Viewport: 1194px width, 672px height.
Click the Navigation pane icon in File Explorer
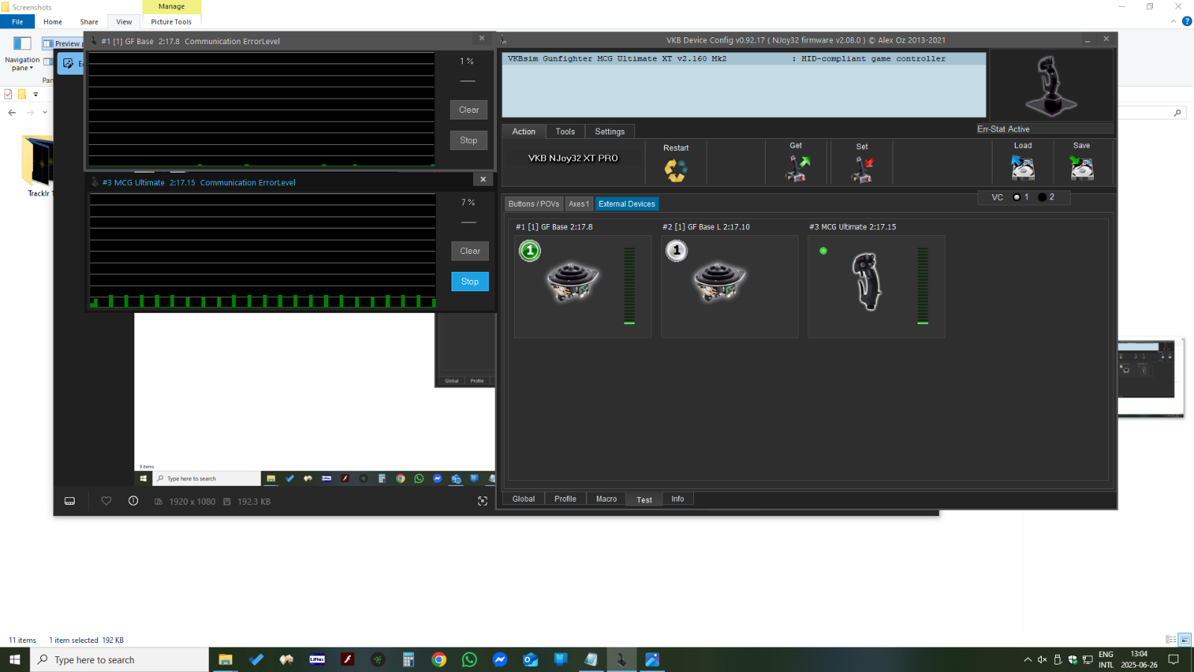point(22,43)
